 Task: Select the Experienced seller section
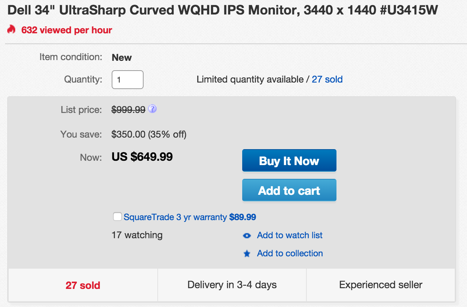pyautogui.click(x=381, y=285)
